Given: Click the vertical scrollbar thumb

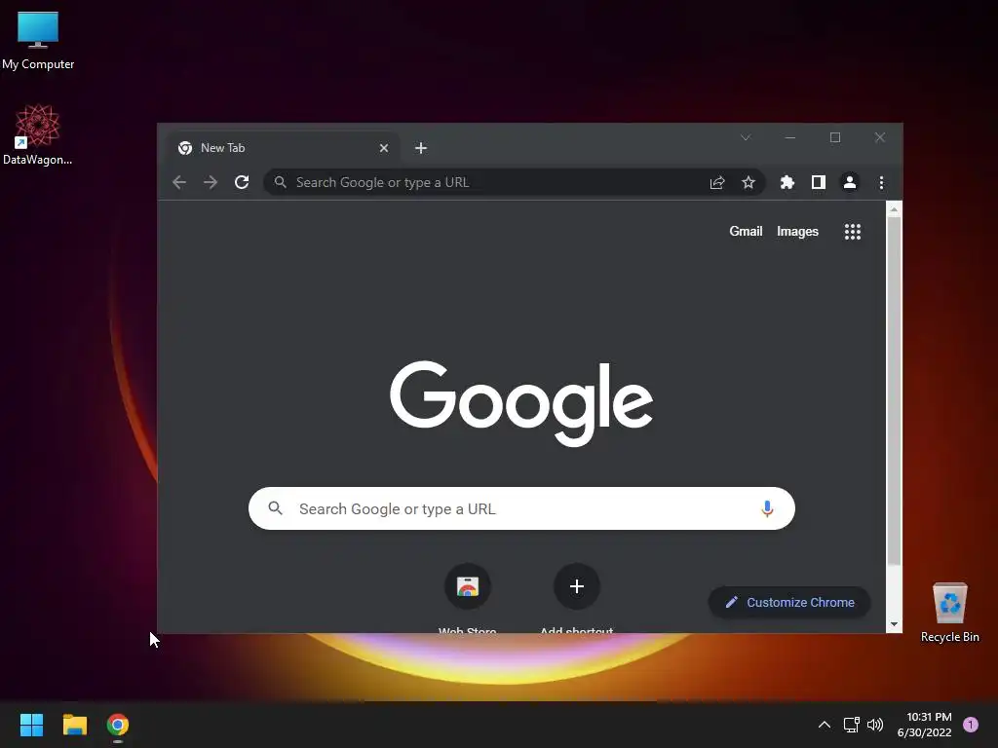Looking at the screenshot, I should click(895, 392).
